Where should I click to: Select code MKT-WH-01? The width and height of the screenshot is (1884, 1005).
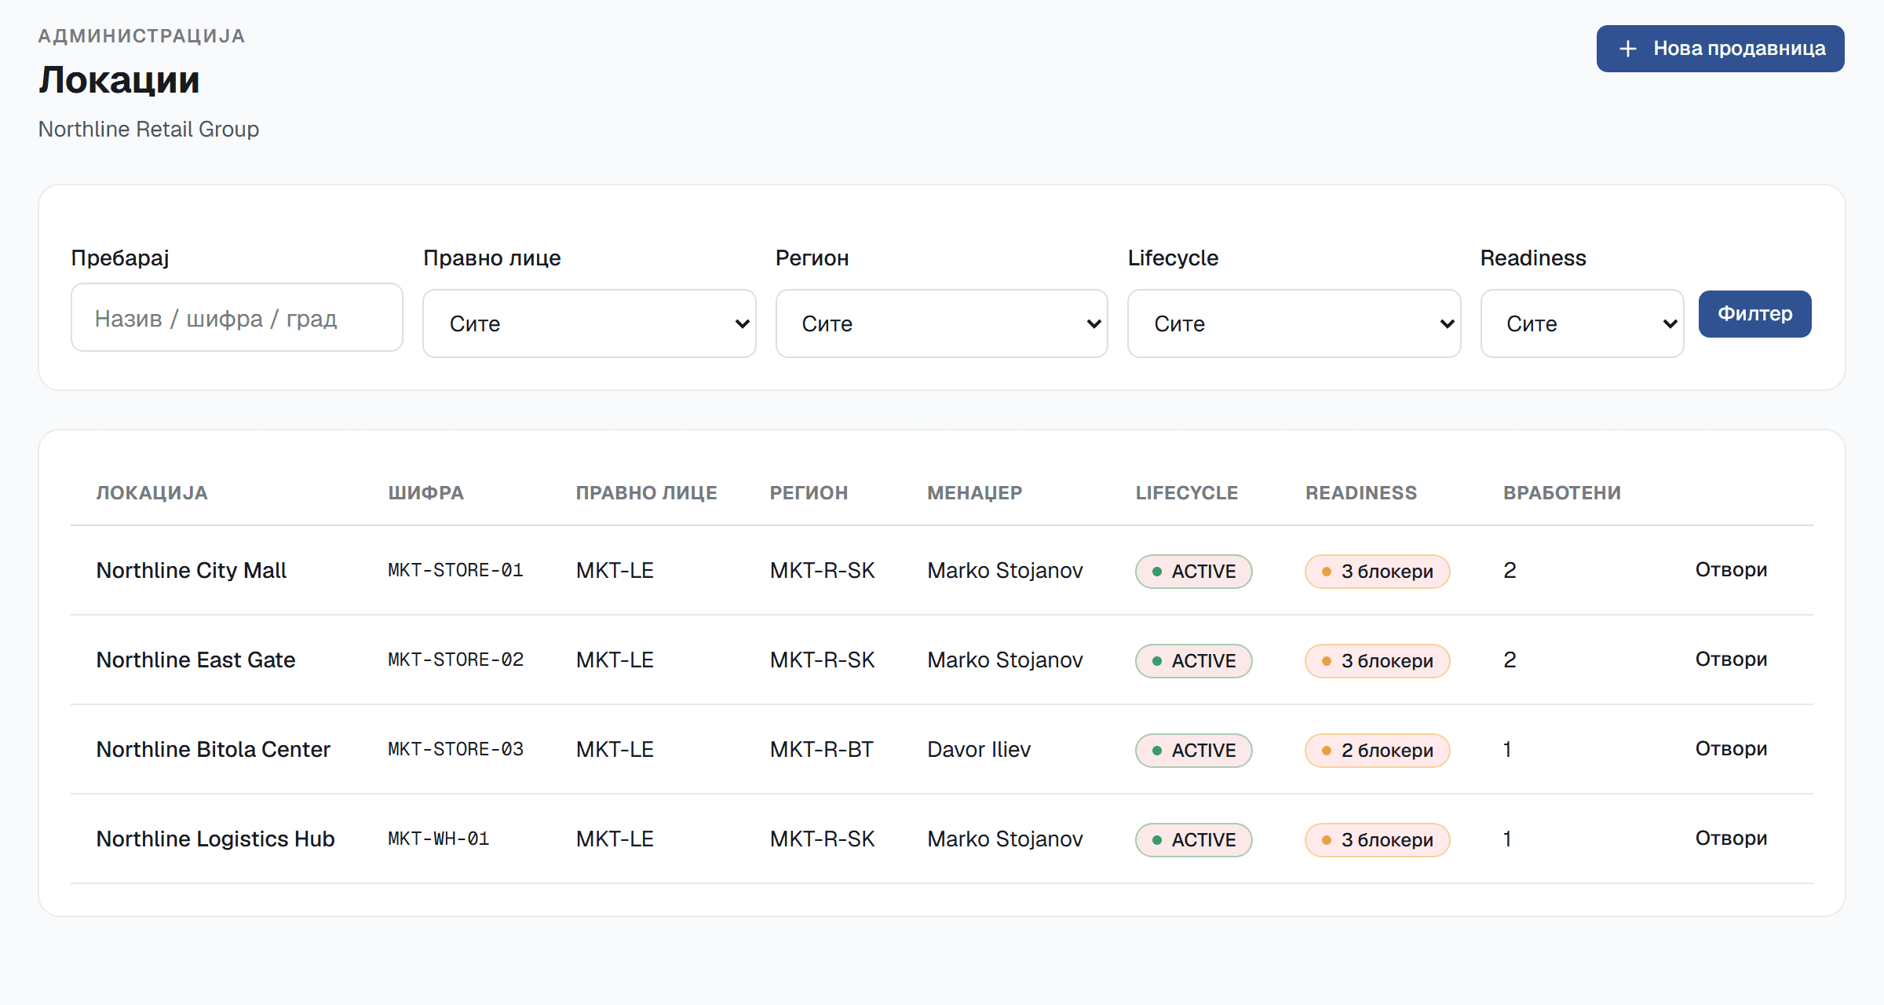439,839
